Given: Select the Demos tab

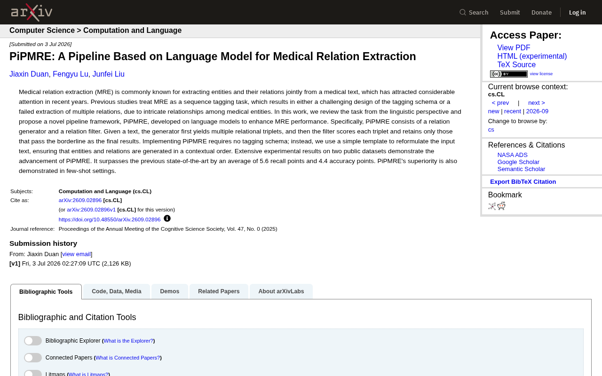Looking at the screenshot, I should [x=170, y=291].
